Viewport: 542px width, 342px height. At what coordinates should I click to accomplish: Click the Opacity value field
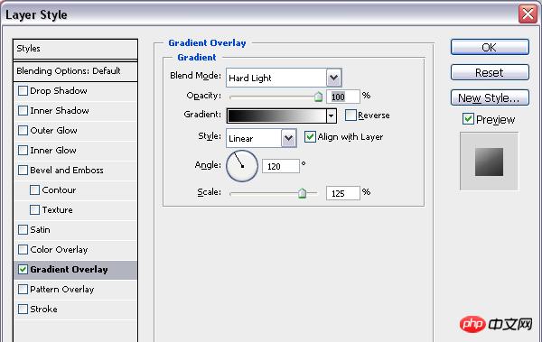tap(343, 97)
